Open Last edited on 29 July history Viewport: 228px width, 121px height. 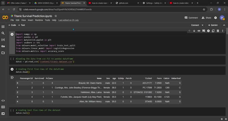coord(68,20)
